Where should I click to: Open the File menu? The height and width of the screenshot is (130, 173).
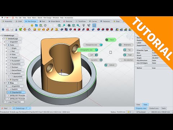pyautogui.click(x=16, y=18)
